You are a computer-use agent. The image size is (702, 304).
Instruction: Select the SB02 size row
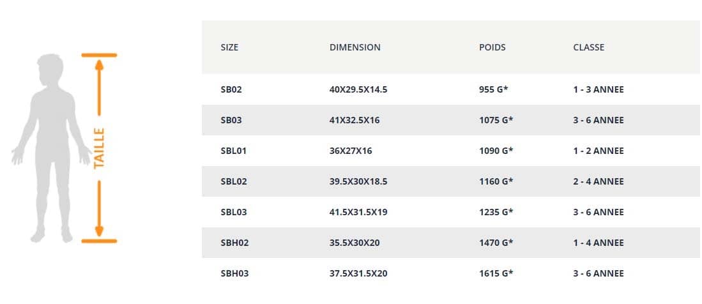coord(231,89)
